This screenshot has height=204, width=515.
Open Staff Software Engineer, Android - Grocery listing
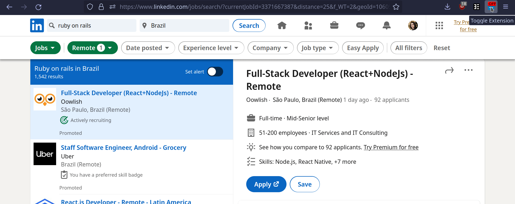[124, 148]
